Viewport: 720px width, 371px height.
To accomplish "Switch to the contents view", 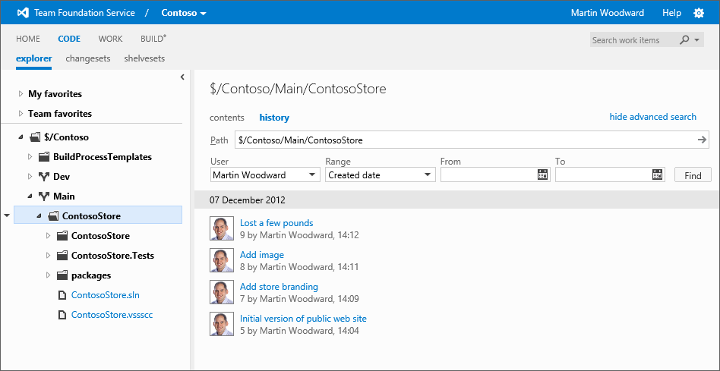I will coord(227,118).
